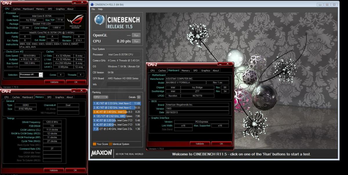348x175 pixels.
Task: Open the CPU ranking type dropdown
Action: [101, 97]
